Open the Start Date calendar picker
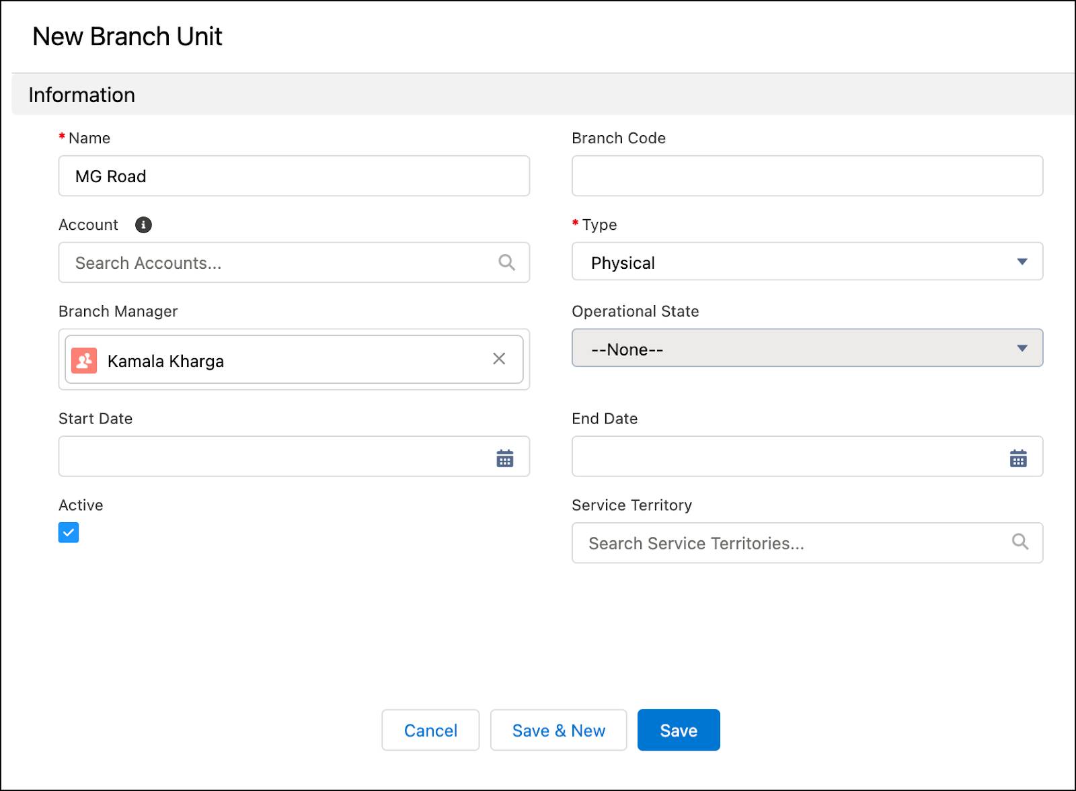 (505, 458)
